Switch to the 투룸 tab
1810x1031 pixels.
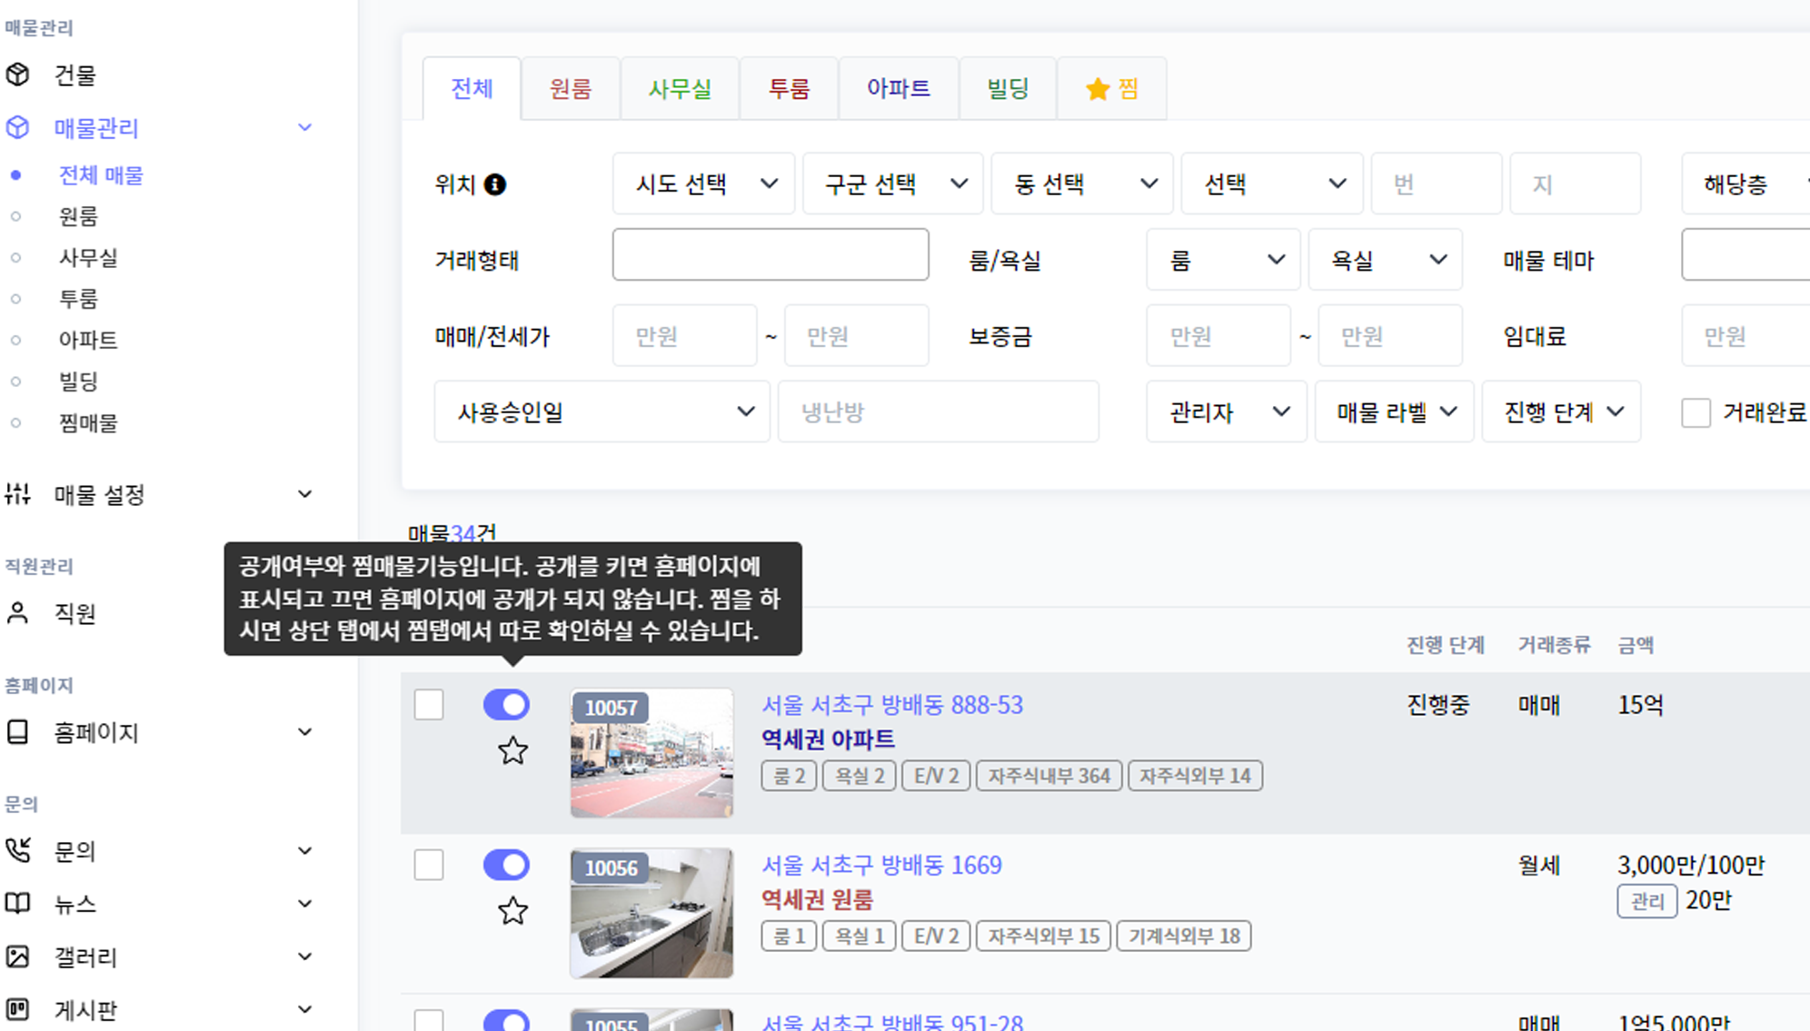789,88
